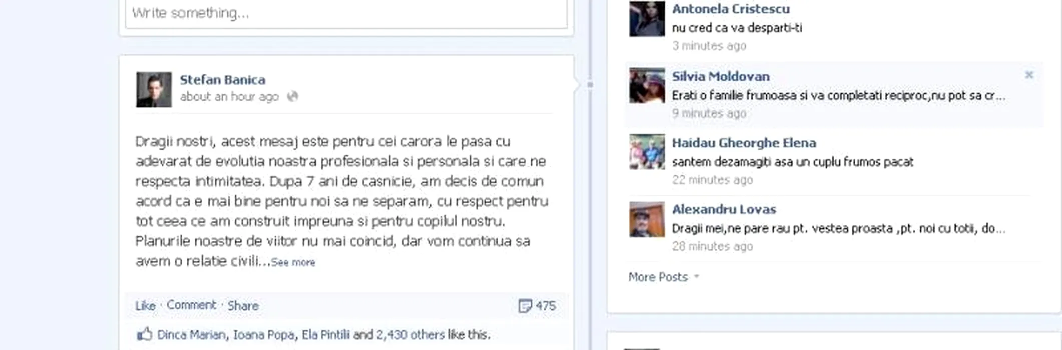Open Haidau Gheorghe Elena's avatar thumbnail

[647, 152]
